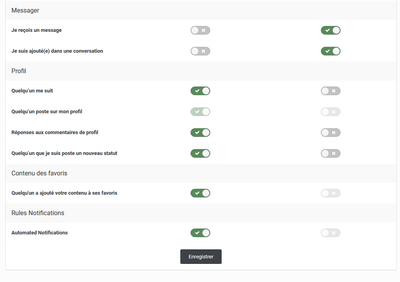Turn off the green toggle for "Je reçois un message"

click(x=331, y=30)
